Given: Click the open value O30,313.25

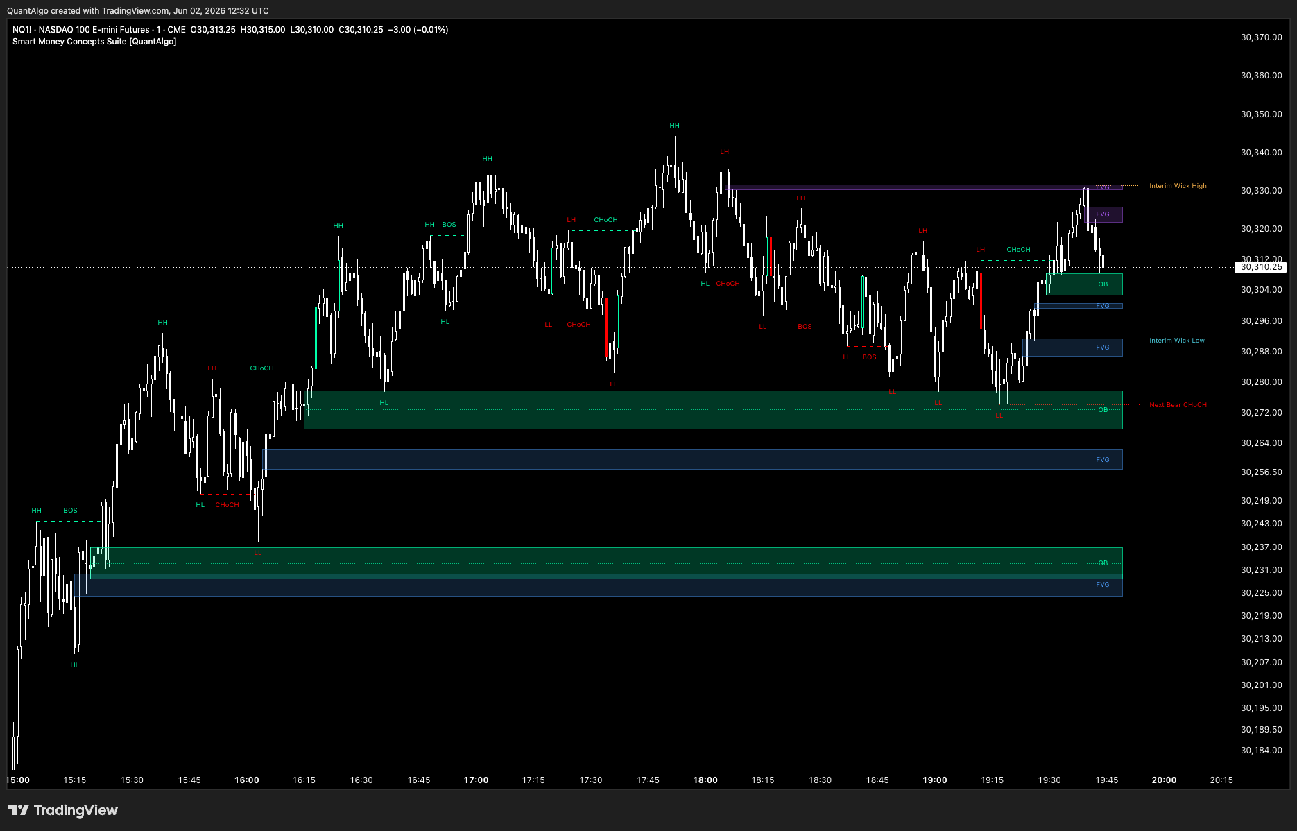Looking at the screenshot, I should (x=213, y=30).
